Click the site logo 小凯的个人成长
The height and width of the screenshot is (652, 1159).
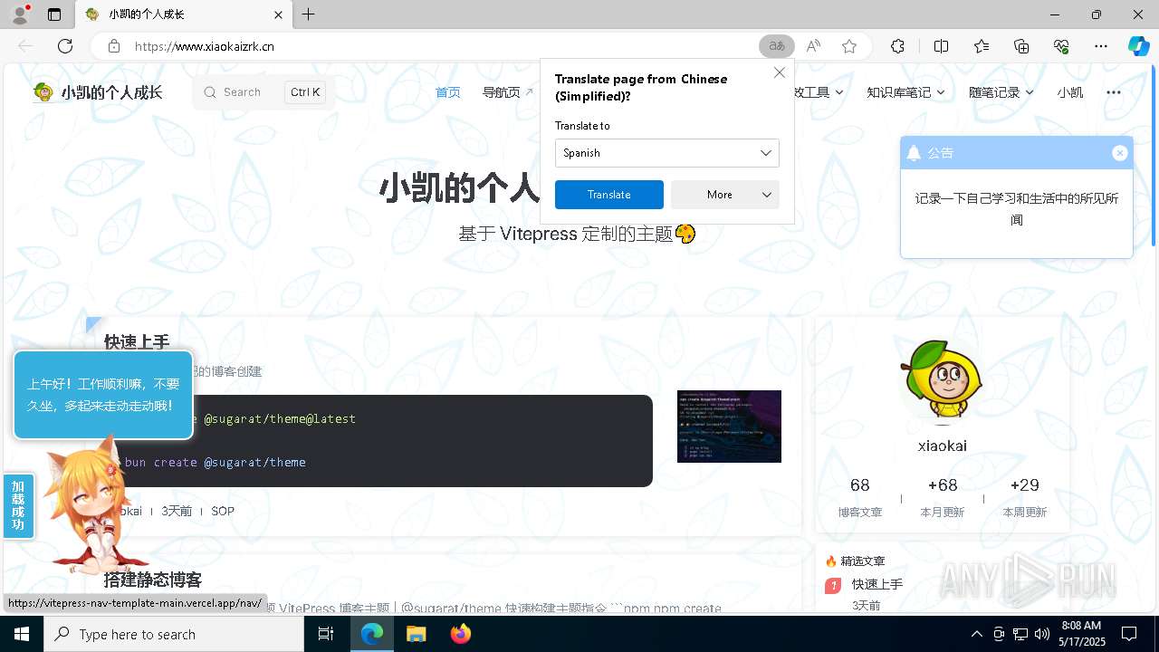point(98,91)
